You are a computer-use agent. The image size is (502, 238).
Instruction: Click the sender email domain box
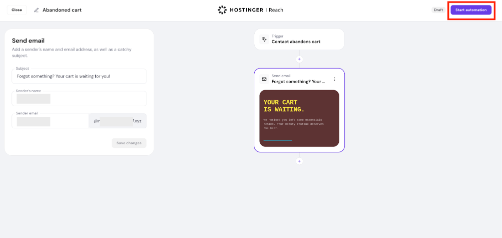pyautogui.click(x=118, y=121)
